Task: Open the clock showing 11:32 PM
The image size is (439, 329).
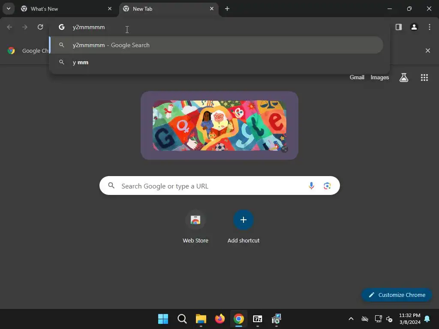Action: coord(409,319)
